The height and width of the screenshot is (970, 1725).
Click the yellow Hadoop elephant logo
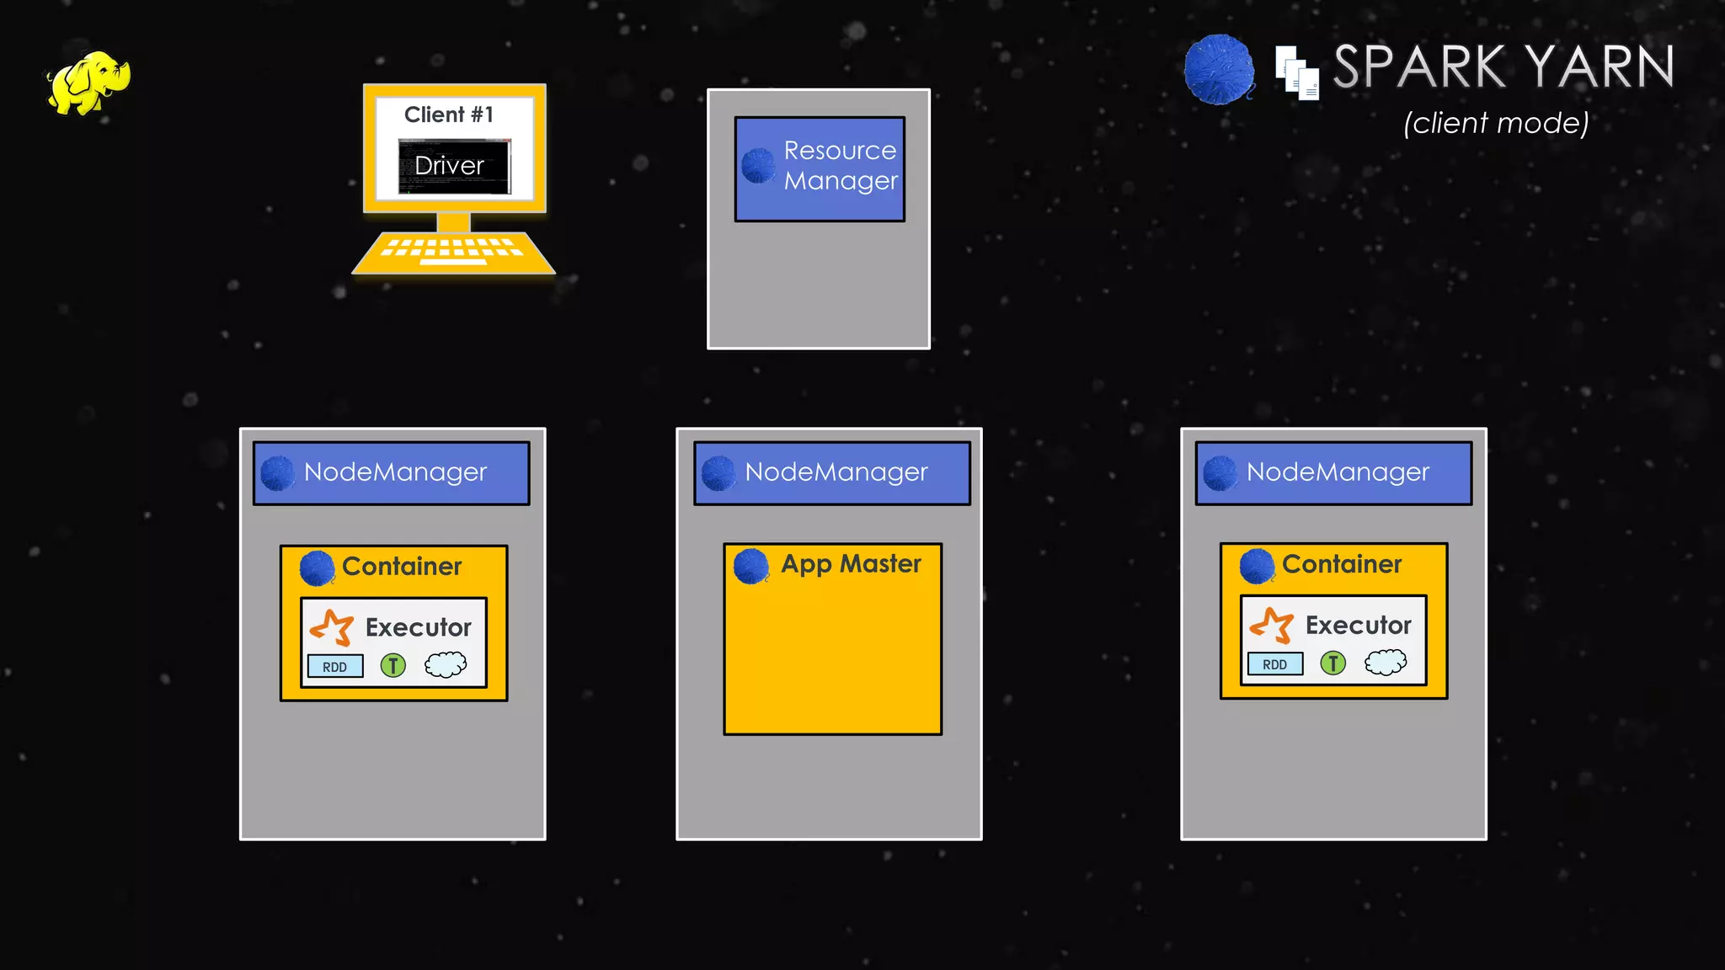[x=88, y=83]
